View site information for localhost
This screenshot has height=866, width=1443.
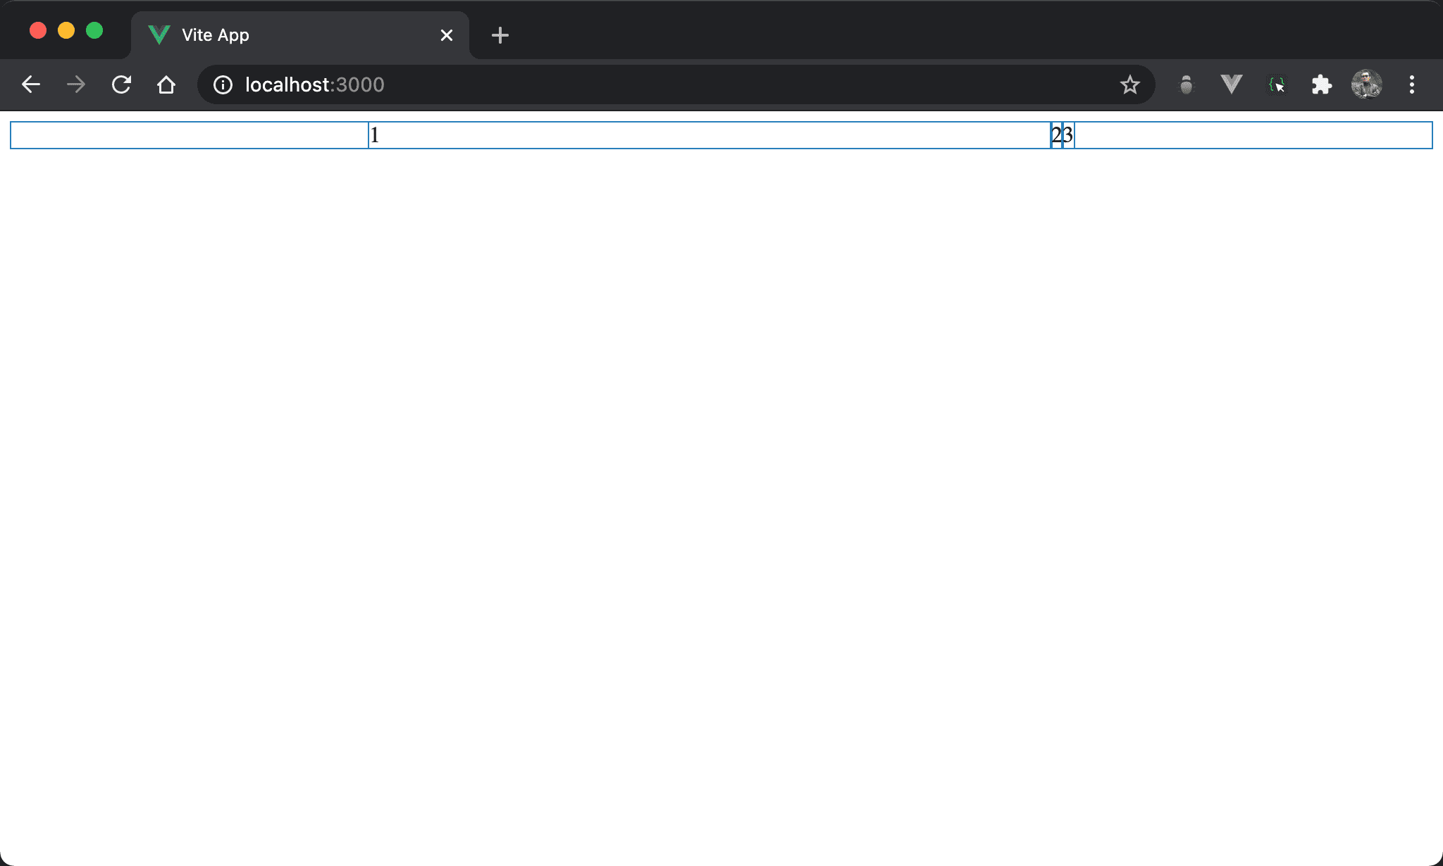(223, 84)
